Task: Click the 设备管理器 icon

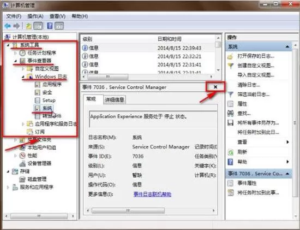Action: [x=22, y=163]
